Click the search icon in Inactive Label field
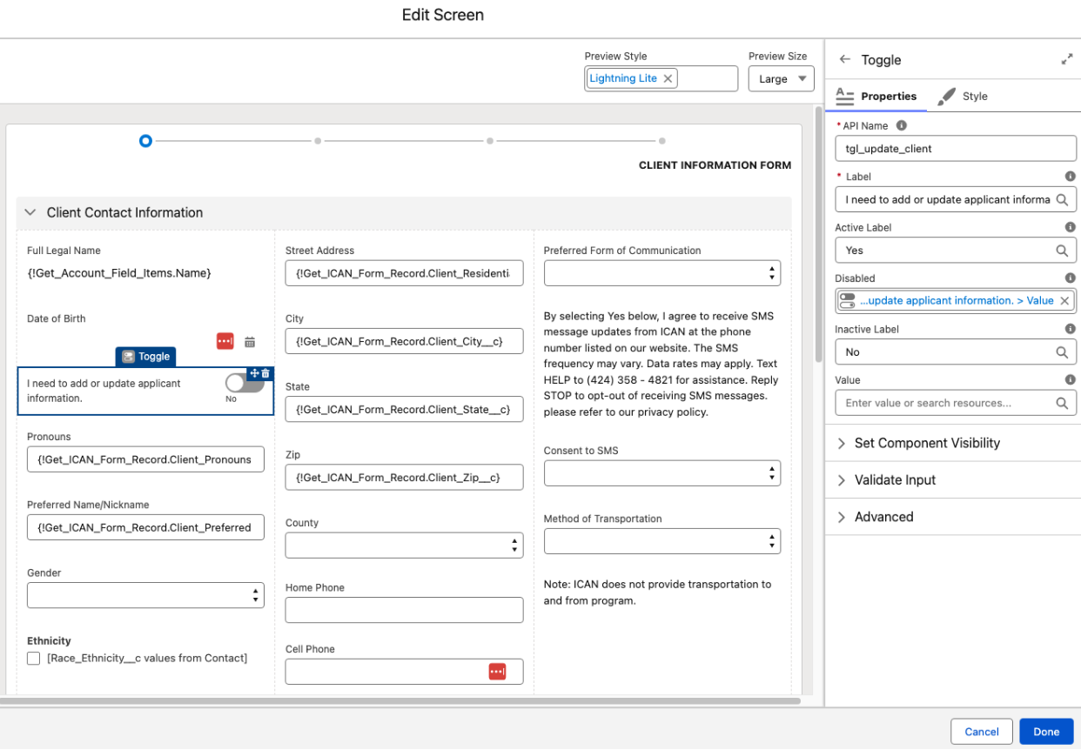The image size is (1081, 750). click(1062, 352)
